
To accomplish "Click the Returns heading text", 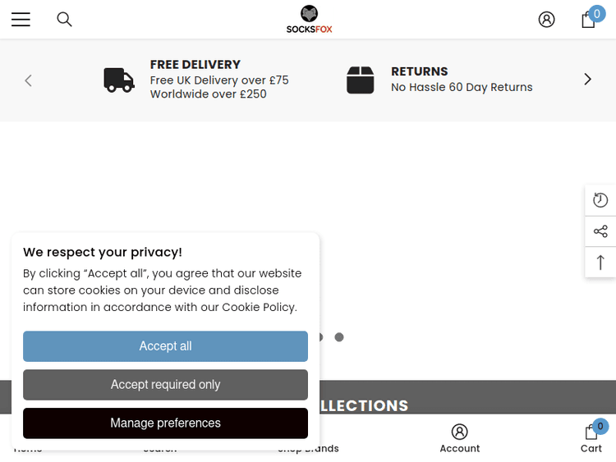I will tap(419, 71).
